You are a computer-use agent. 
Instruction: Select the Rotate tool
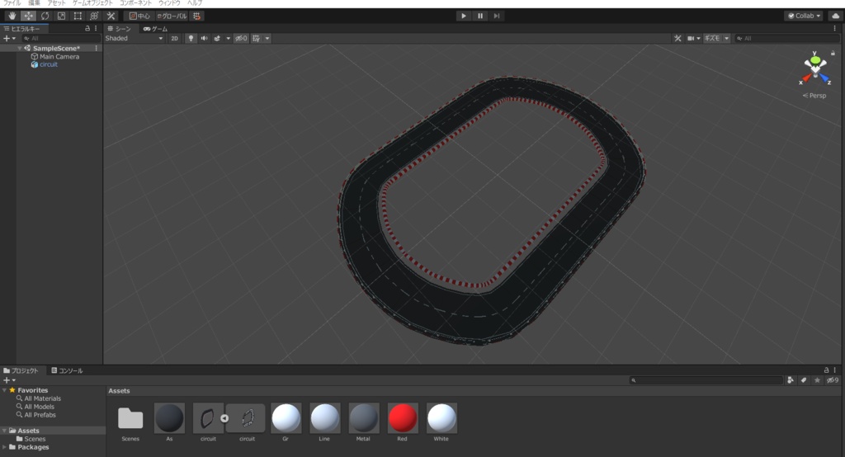click(x=45, y=16)
